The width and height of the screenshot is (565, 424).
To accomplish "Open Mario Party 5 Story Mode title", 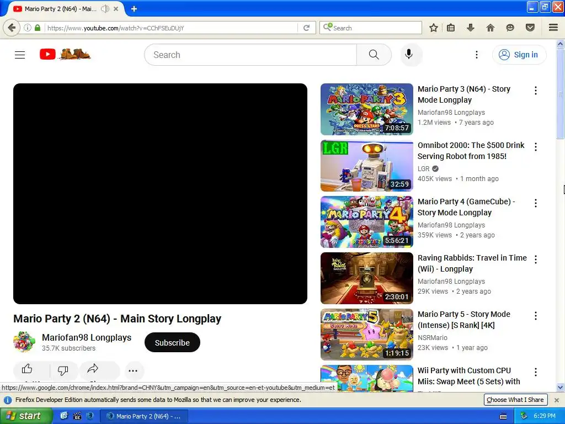I will pos(463,320).
